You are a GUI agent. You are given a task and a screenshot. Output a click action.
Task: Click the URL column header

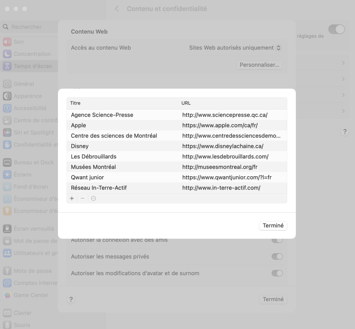186,103
